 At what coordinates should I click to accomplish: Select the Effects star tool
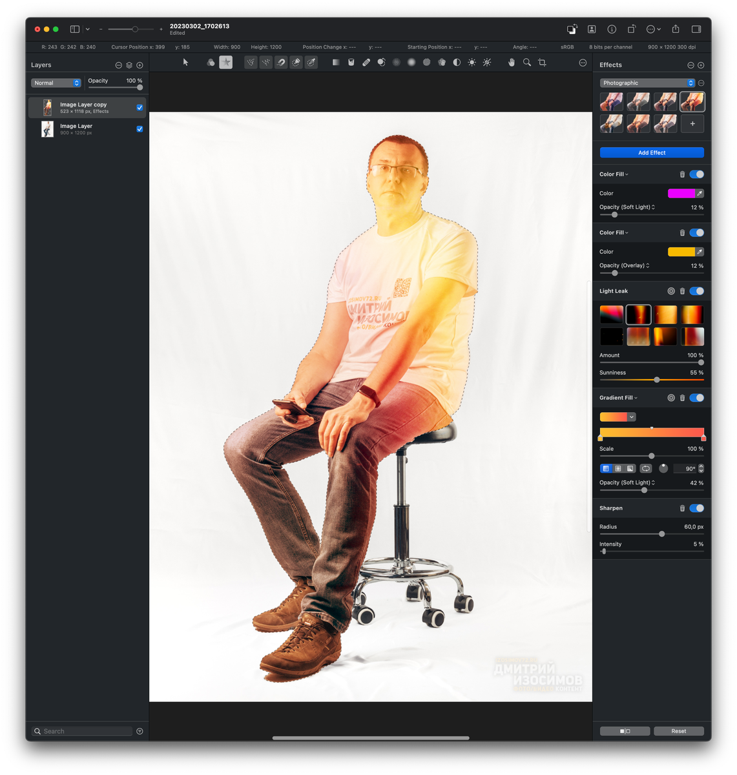click(x=225, y=63)
